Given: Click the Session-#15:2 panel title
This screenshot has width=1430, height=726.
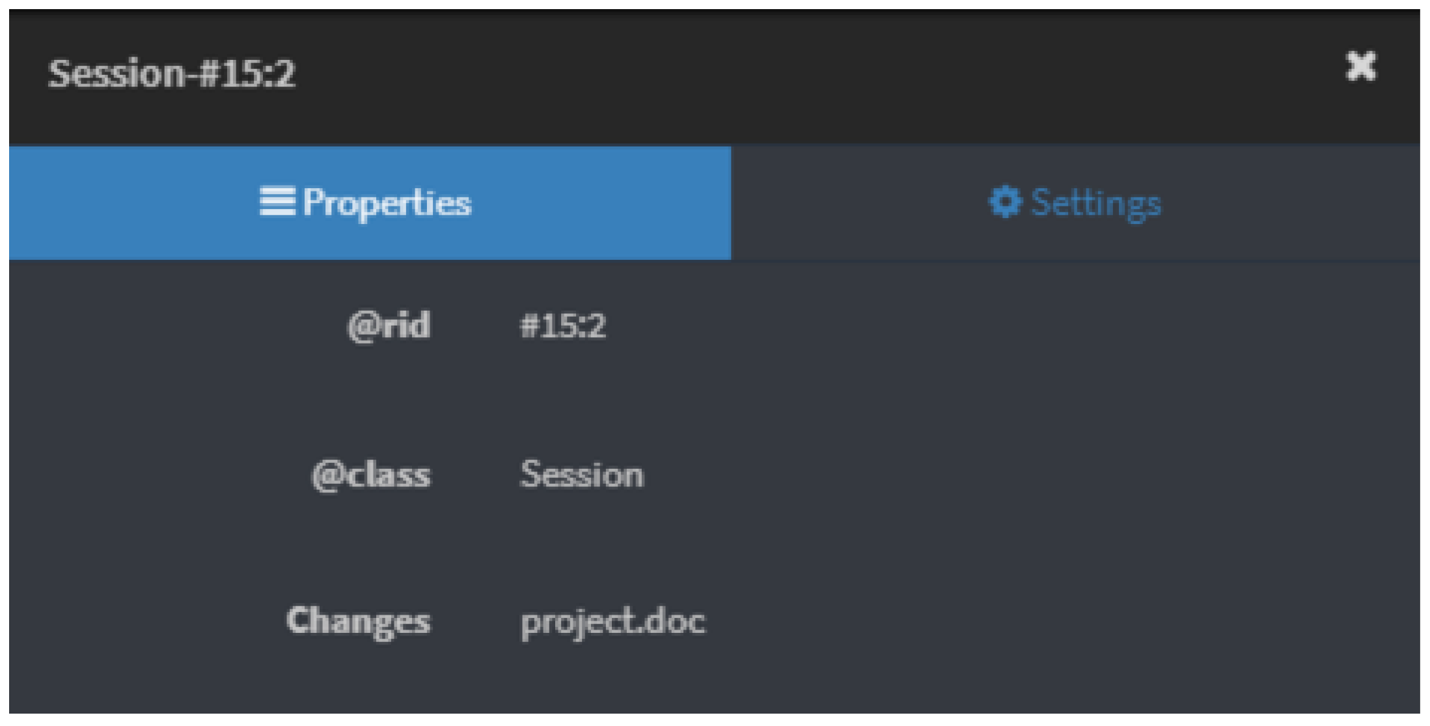Looking at the screenshot, I should pos(171,73).
